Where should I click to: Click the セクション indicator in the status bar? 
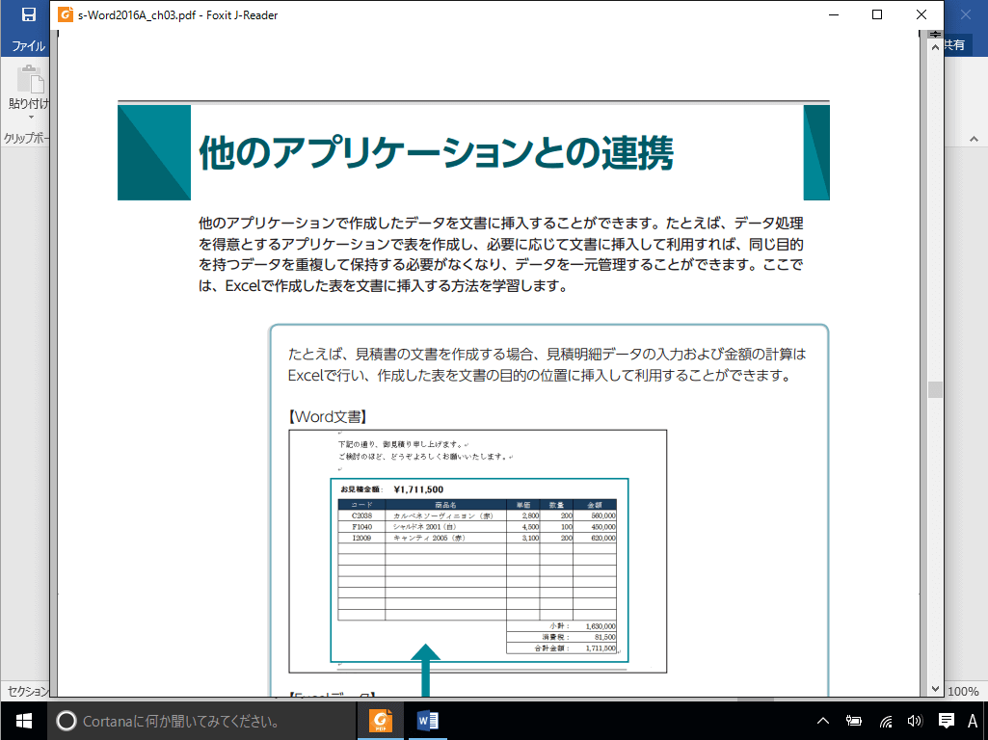[x=26, y=689]
